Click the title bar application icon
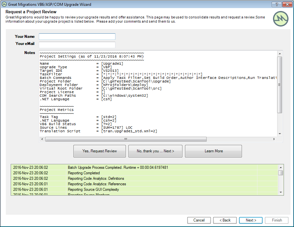 [4, 5]
